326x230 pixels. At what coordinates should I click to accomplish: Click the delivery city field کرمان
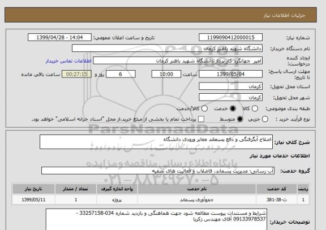[230, 97]
